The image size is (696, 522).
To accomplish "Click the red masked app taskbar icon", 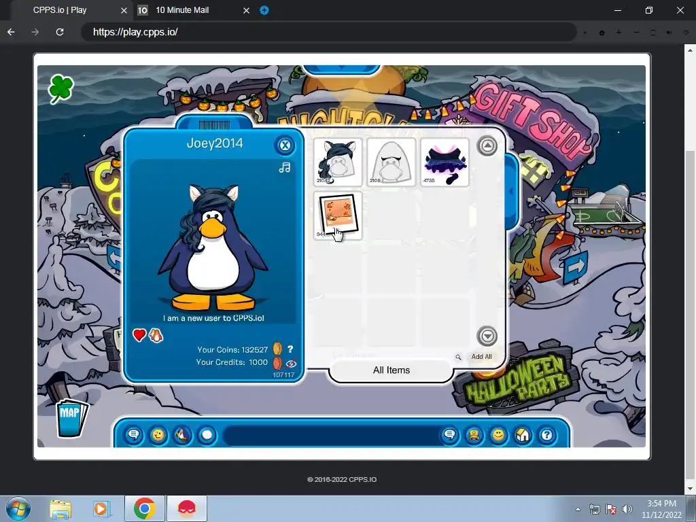I will 187,508.
